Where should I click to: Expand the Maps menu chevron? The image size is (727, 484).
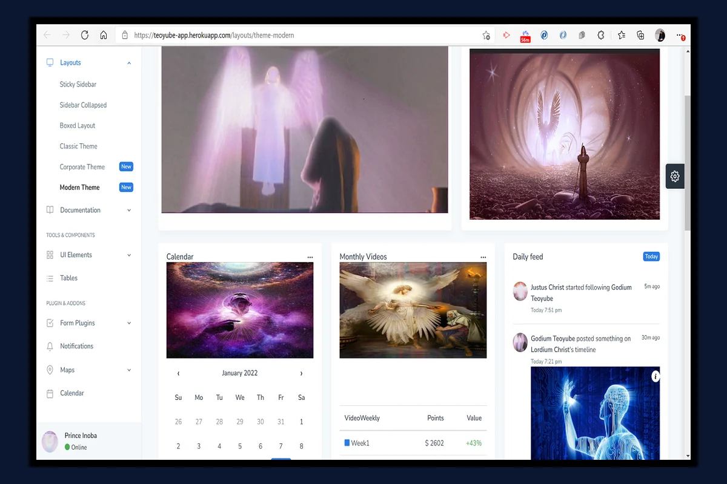click(129, 370)
